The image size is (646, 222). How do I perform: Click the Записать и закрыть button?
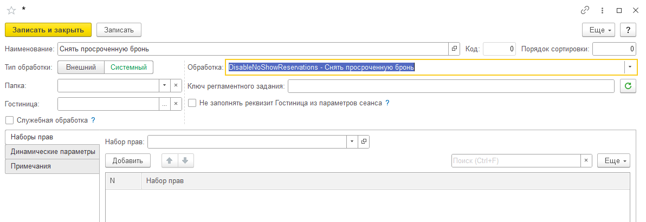[x=48, y=30]
